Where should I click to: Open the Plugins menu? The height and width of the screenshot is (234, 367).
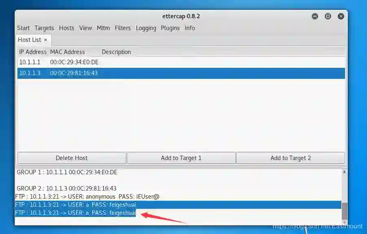click(170, 28)
